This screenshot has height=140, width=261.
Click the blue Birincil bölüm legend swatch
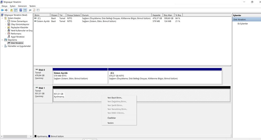(x=49, y=136)
